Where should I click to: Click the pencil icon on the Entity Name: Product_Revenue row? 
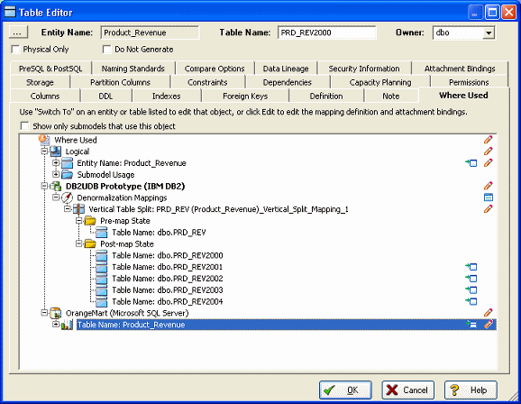[489, 163]
